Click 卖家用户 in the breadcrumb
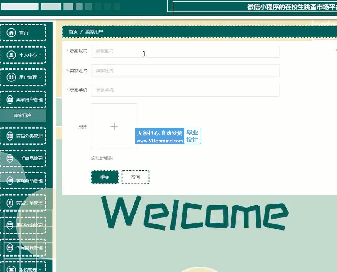This screenshot has height=272, width=337. 94,32
